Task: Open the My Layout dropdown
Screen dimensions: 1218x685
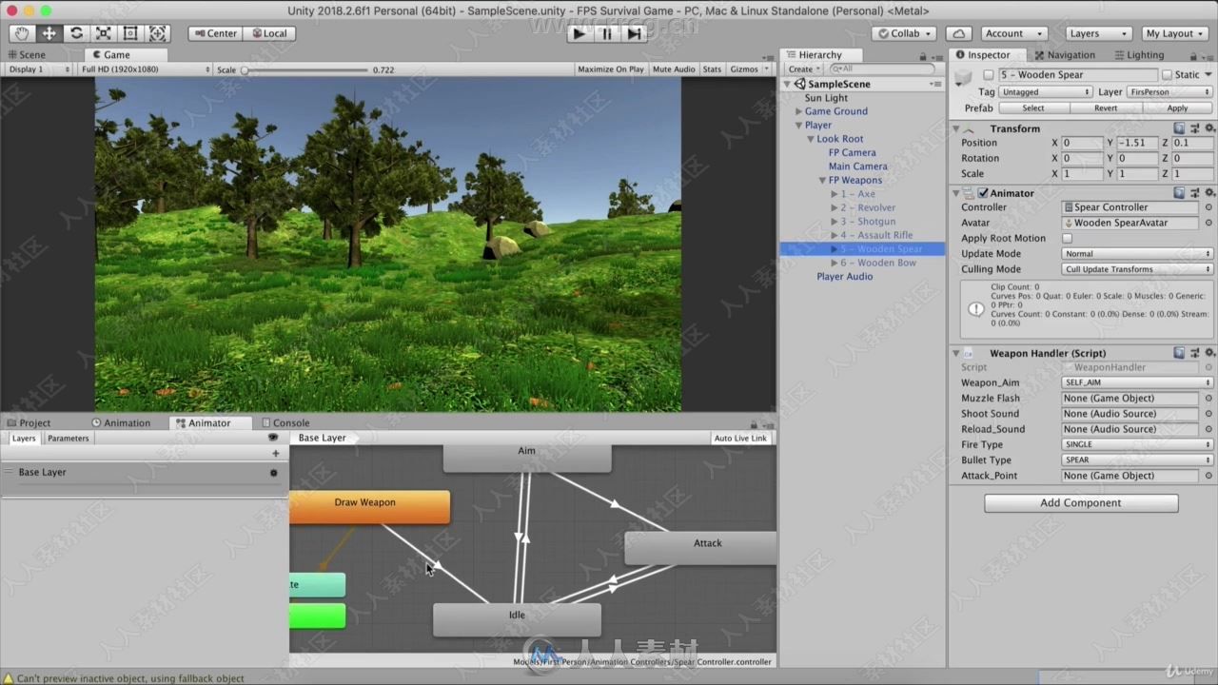Action: (x=1174, y=33)
